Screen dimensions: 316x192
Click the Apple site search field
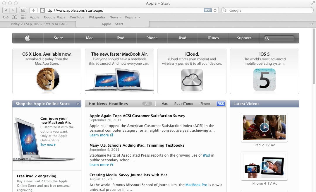coord(279,38)
